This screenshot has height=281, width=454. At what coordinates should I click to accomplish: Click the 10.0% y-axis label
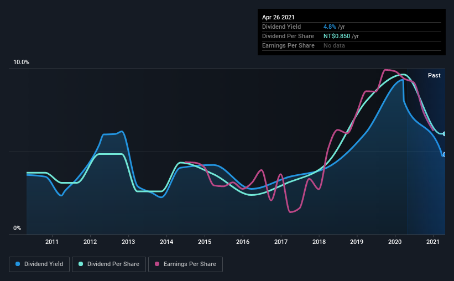(x=21, y=62)
